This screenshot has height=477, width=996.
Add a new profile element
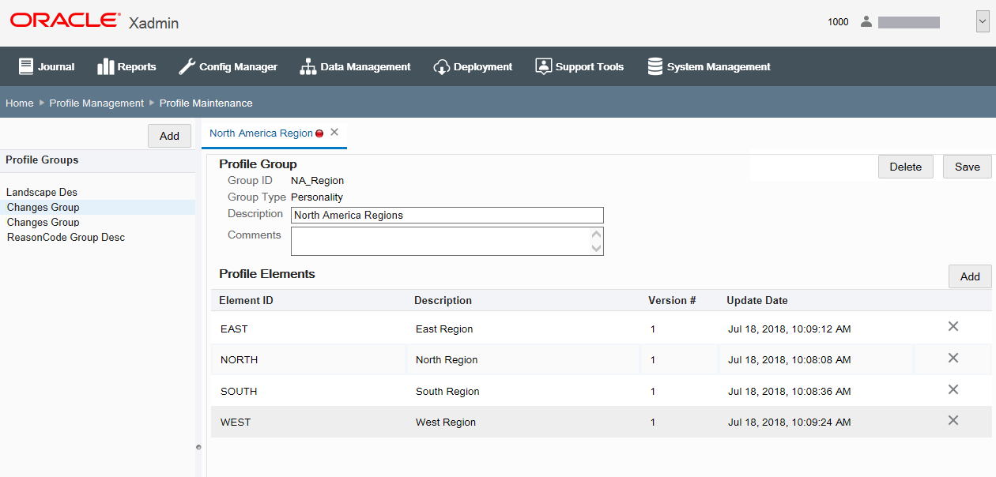tap(970, 276)
